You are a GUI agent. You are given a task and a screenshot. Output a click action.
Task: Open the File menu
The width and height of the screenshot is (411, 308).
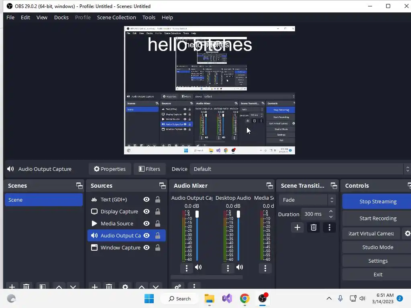click(x=10, y=18)
